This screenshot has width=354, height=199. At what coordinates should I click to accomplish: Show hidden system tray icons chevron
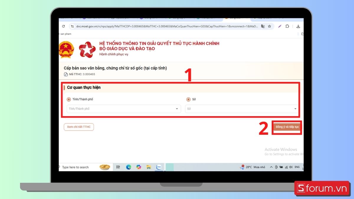click(272, 167)
